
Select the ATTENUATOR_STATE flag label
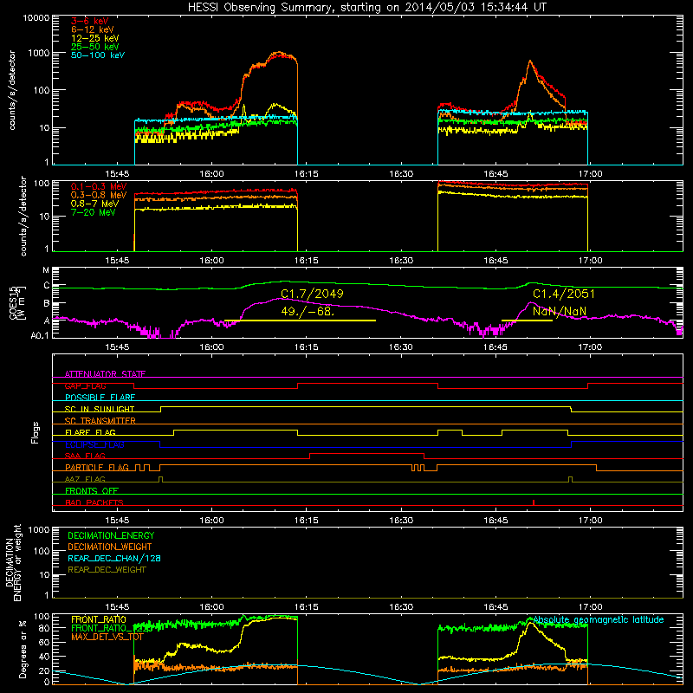105,374
